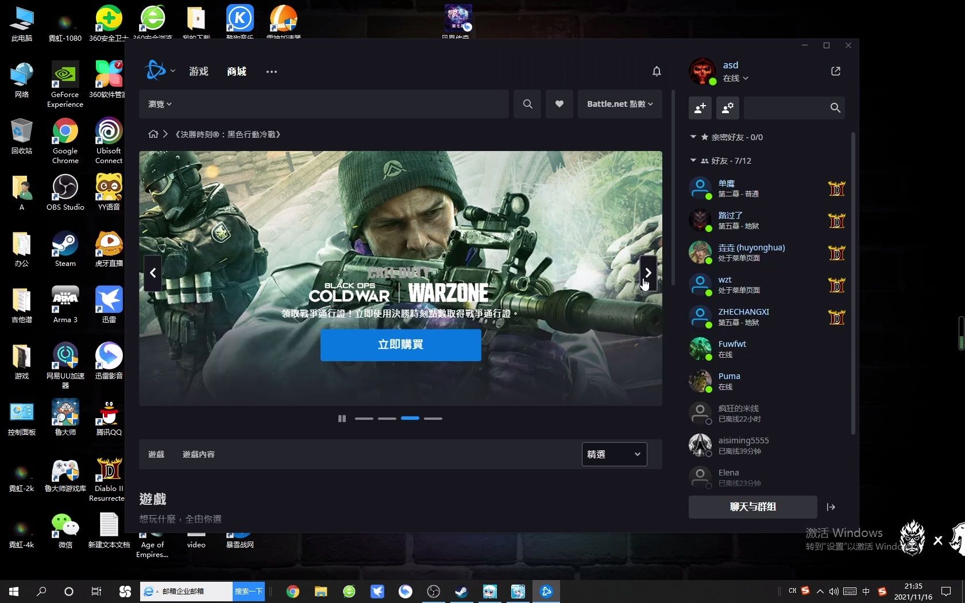Screen dimensions: 965x603
Task: Select friend Puma
Action: coord(768,381)
